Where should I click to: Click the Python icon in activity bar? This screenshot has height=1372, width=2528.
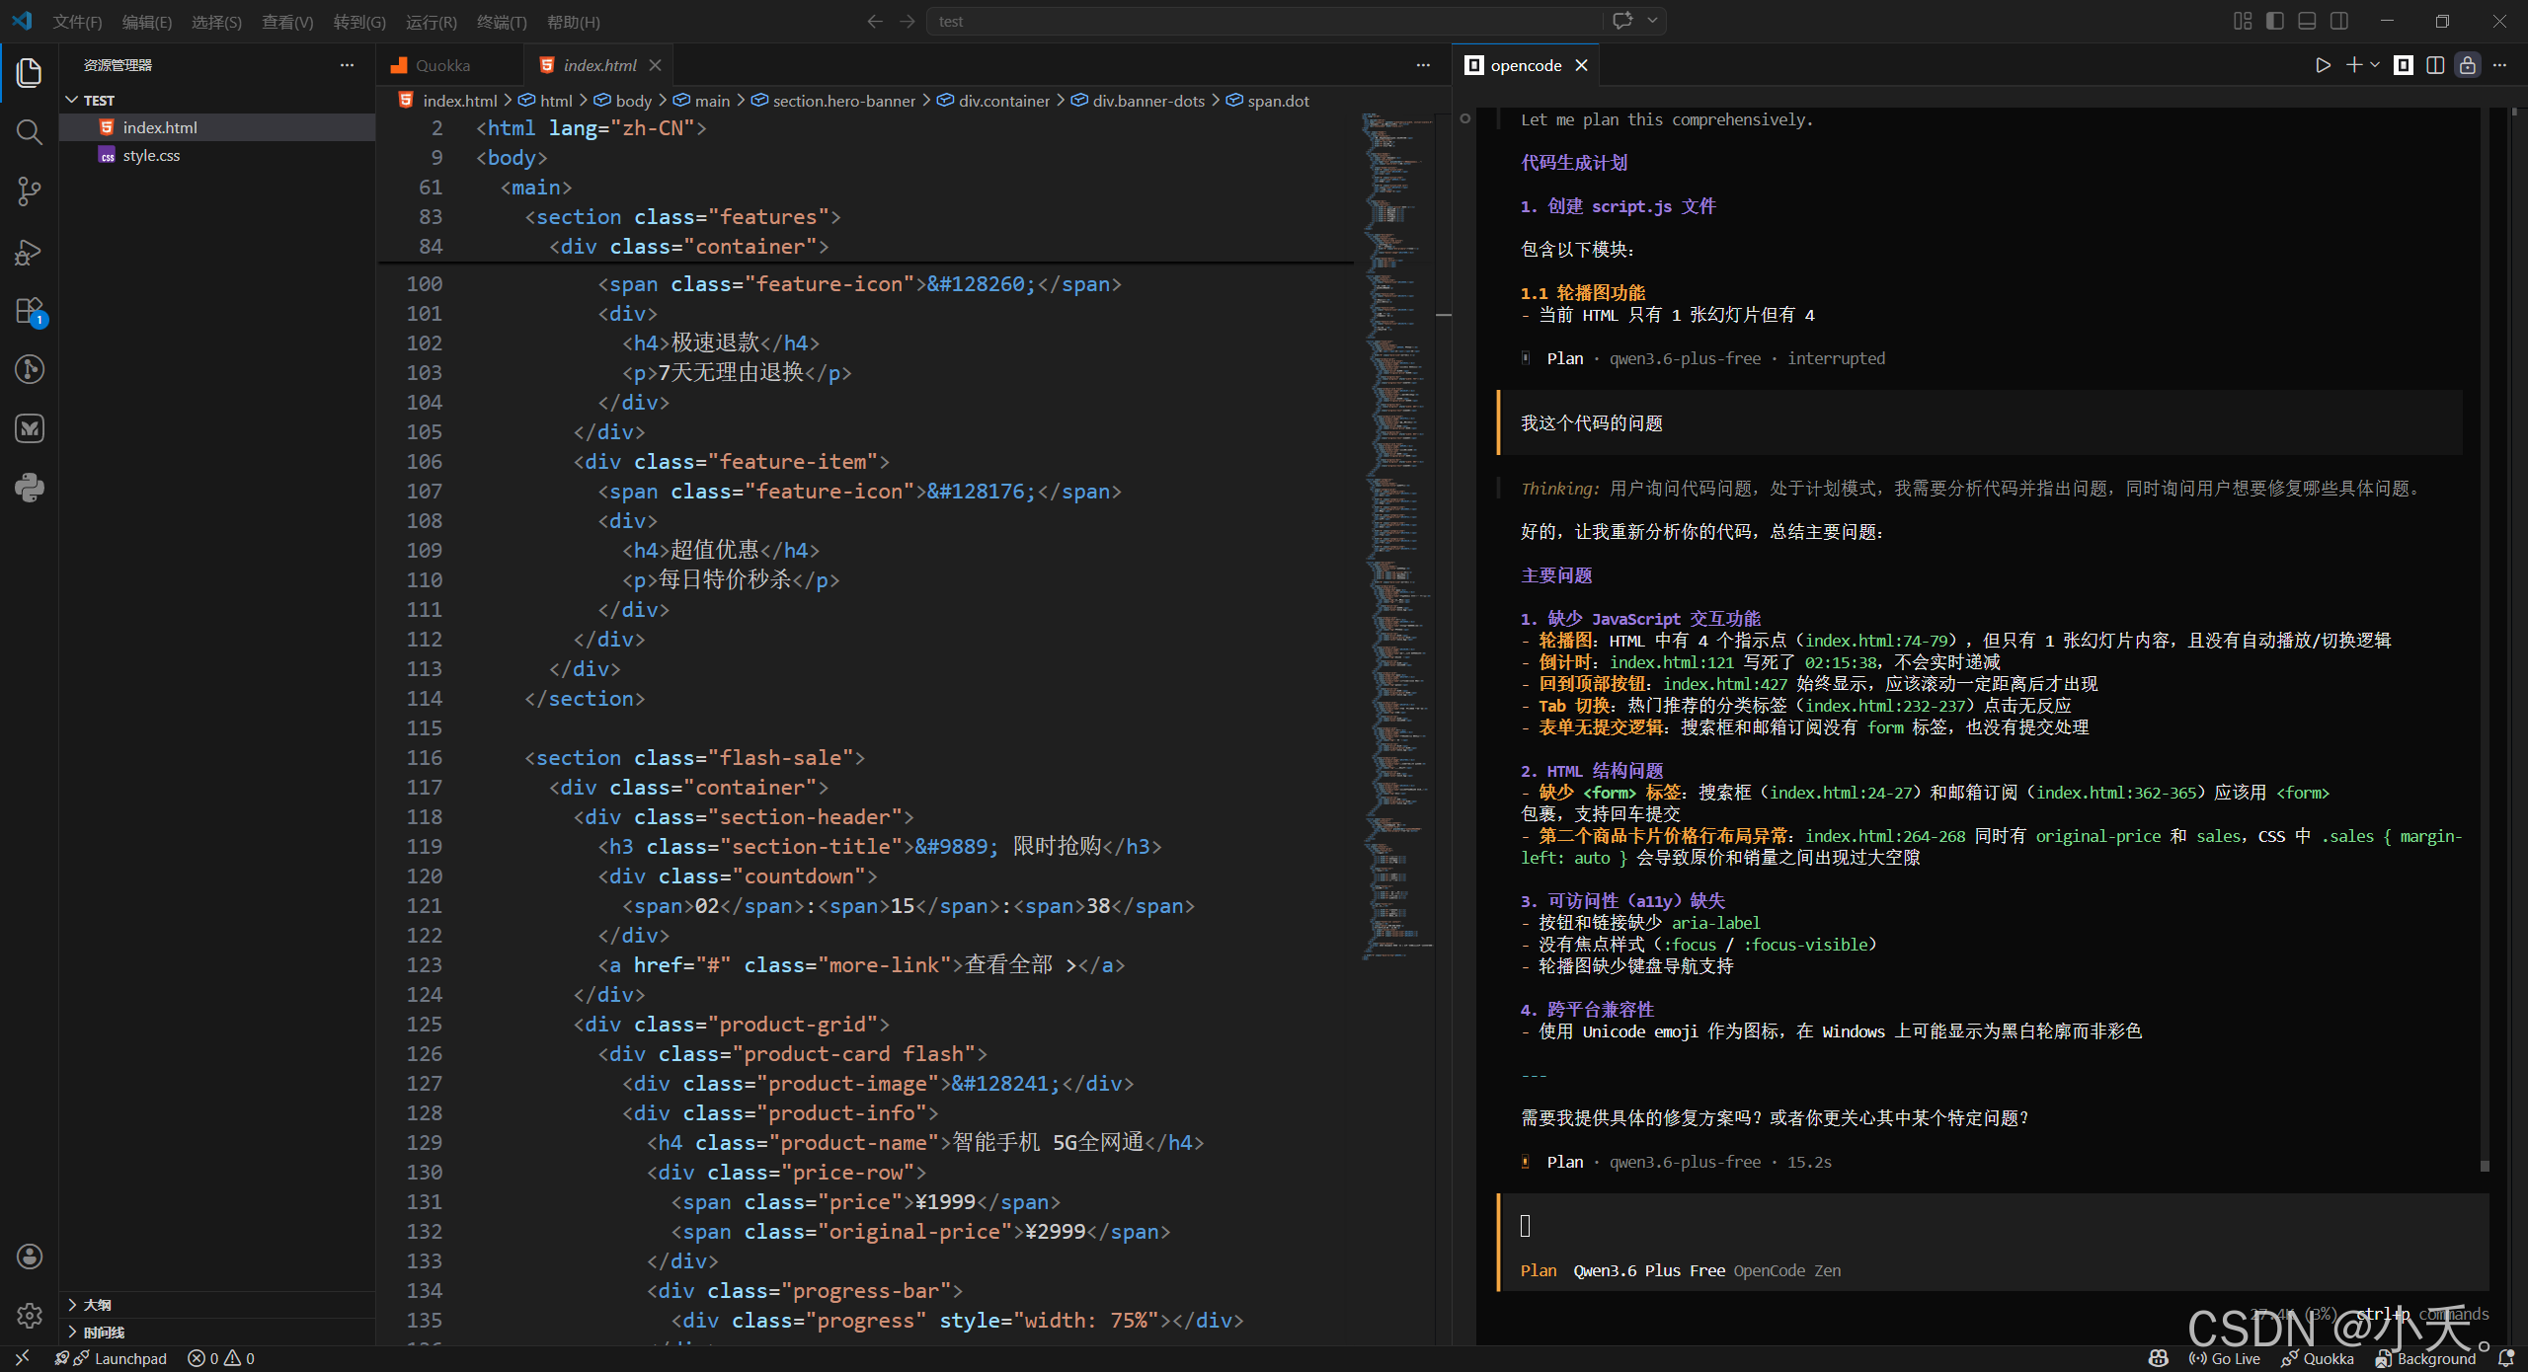coord(30,488)
